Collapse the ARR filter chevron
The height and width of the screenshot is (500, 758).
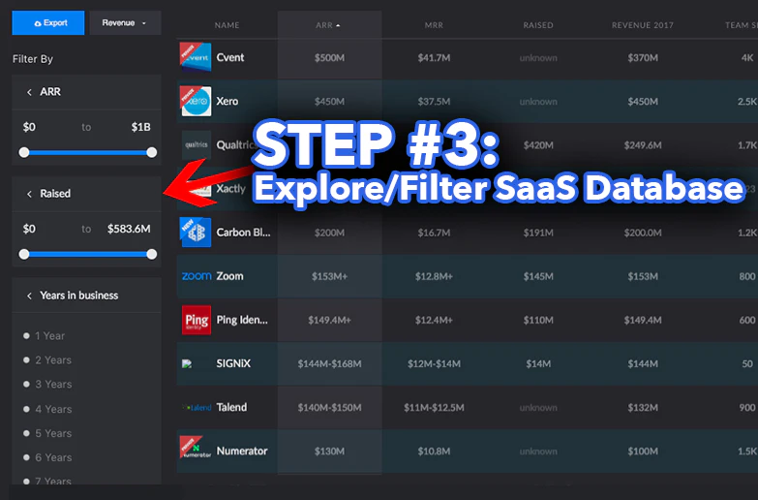coord(29,92)
